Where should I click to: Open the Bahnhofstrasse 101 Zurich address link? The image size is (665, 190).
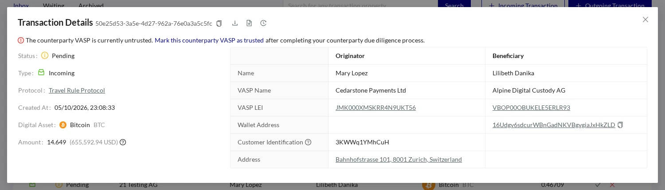[x=399, y=159]
